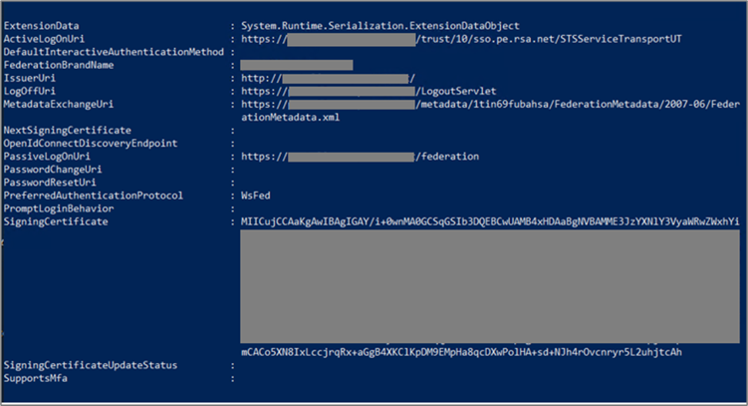
Task: Click the FederationBrandName property label
Action: (59, 65)
